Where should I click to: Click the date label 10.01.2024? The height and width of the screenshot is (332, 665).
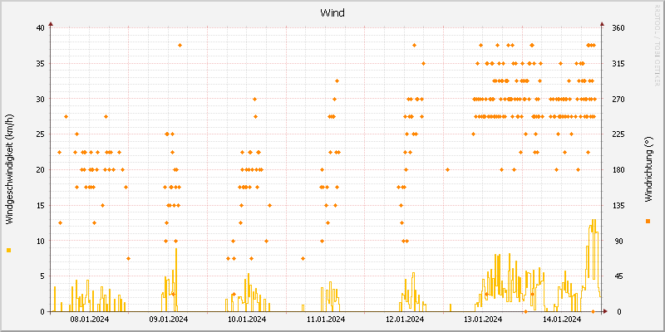(x=247, y=320)
